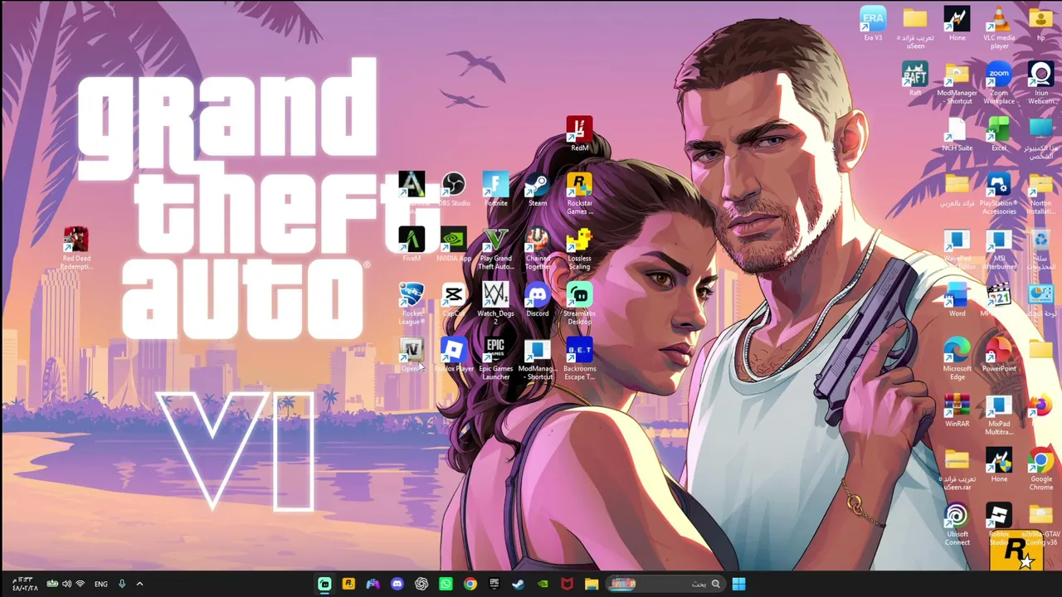The height and width of the screenshot is (597, 1062).
Task: Open MixPad Multitrack desktop shortcut
Action: (x=999, y=415)
